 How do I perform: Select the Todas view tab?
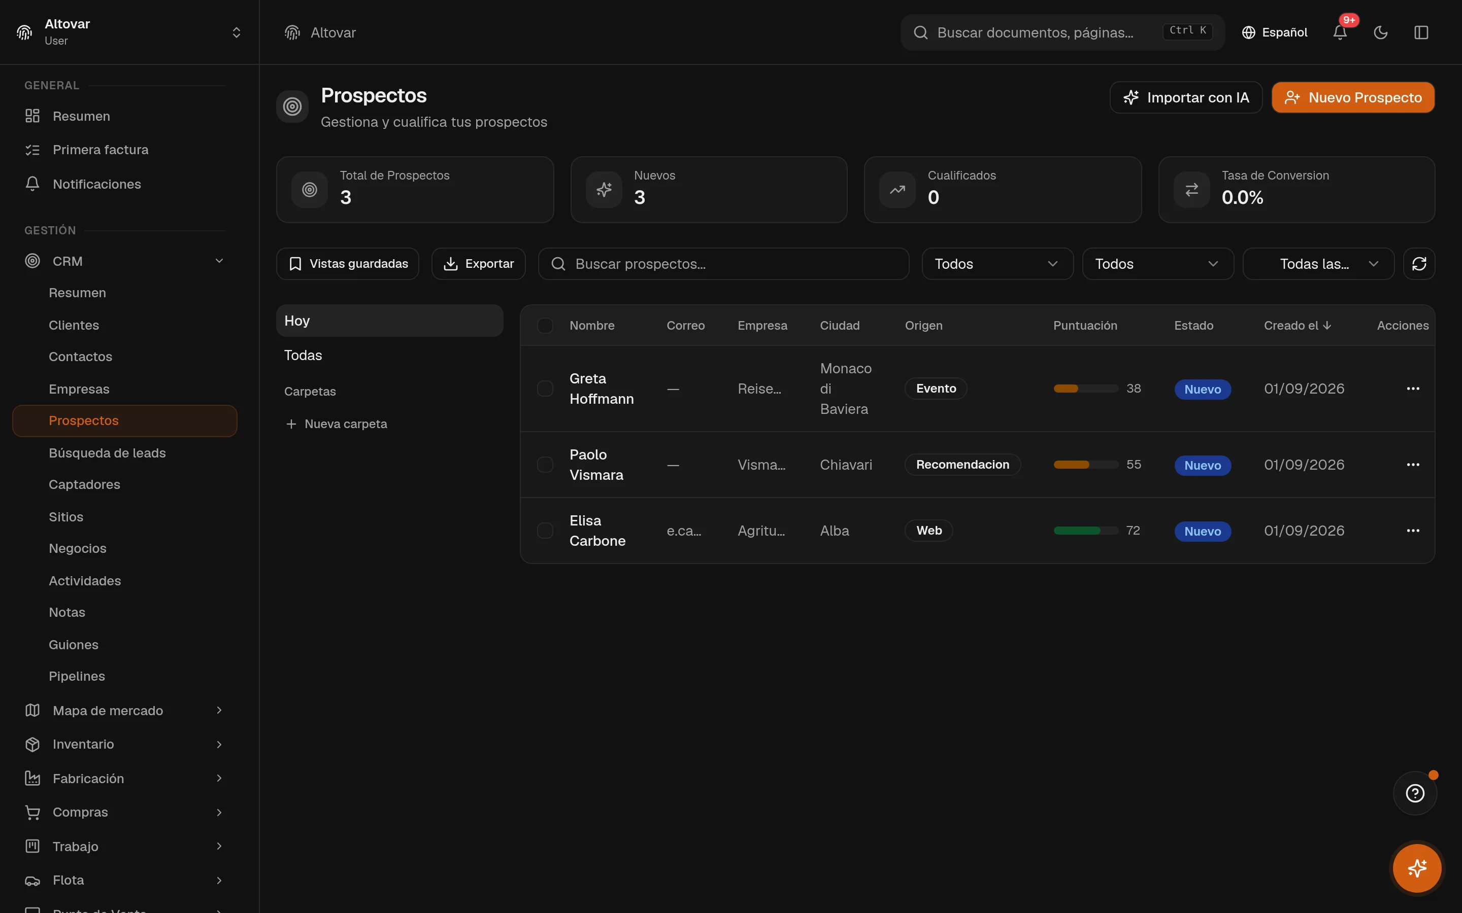pos(390,355)
